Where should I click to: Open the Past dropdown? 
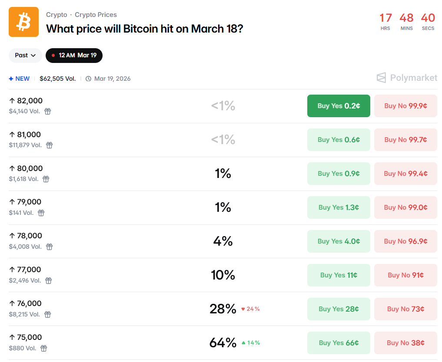pyautogui.click(x=25, y=55)
